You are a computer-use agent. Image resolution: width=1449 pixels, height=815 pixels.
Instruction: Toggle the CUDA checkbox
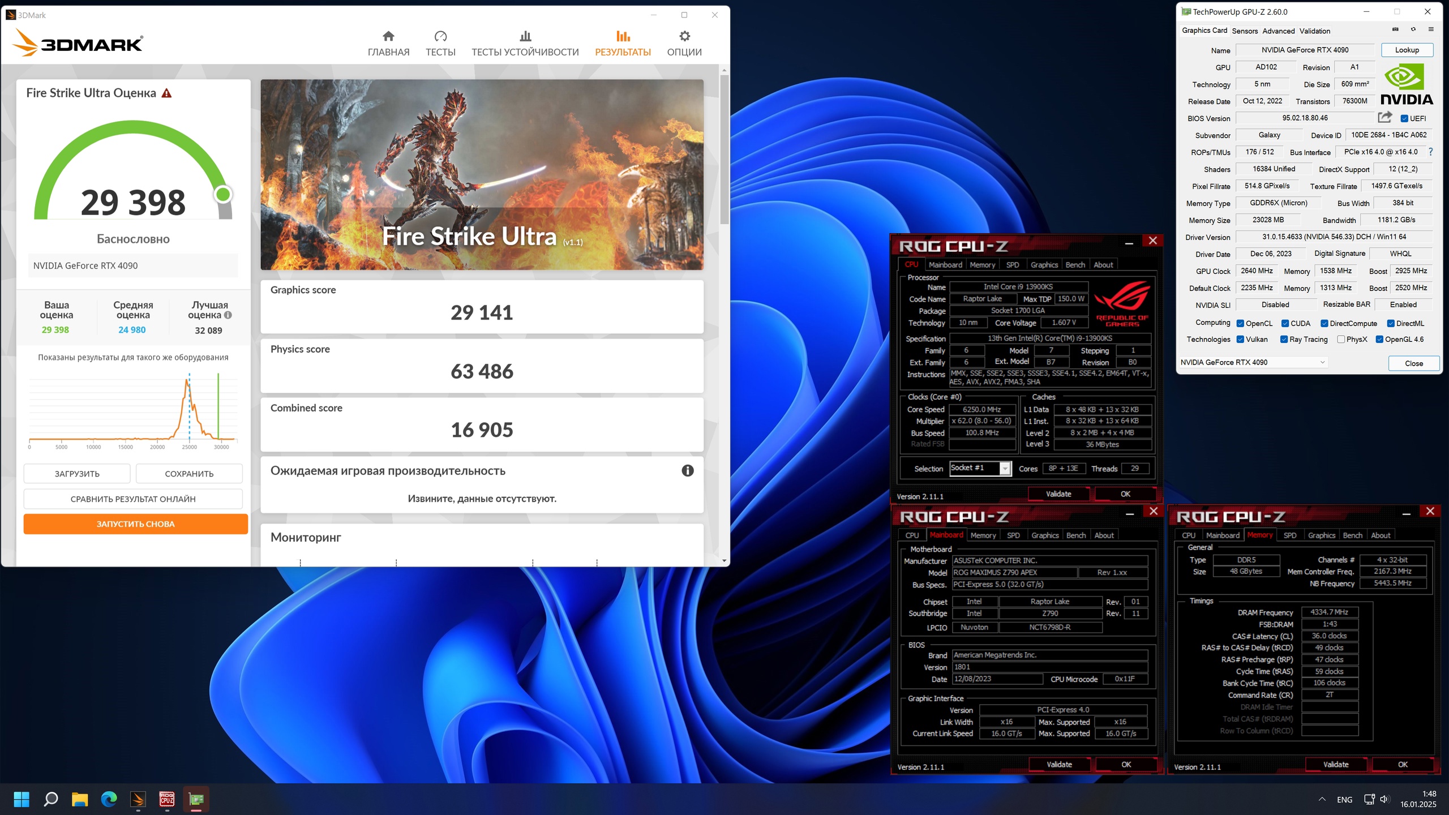[x=1285, y=323]
